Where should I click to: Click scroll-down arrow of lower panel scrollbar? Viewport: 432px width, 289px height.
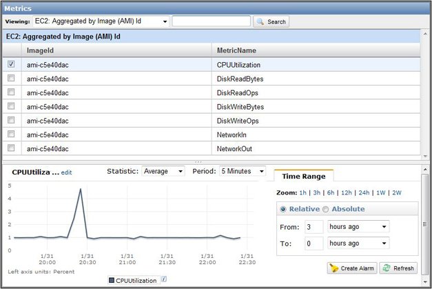point(425,281)
